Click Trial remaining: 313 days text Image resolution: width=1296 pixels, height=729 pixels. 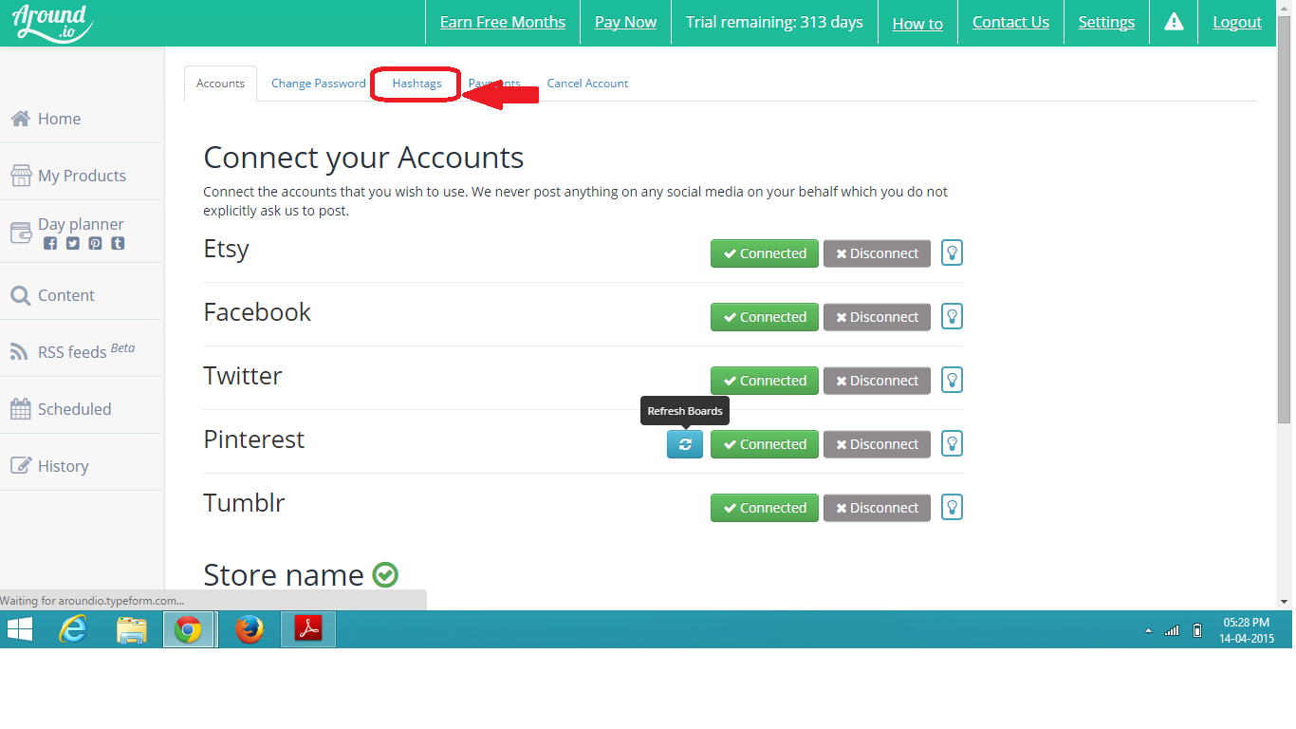(774, 22)
